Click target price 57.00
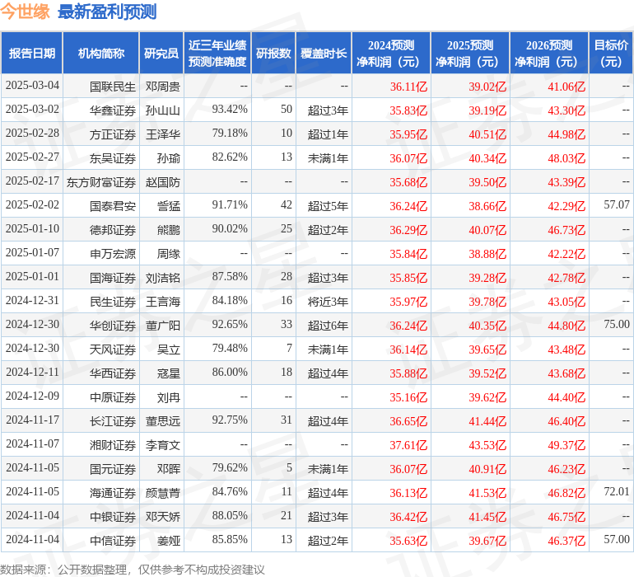 [617, 539]
